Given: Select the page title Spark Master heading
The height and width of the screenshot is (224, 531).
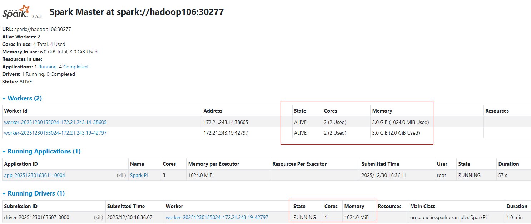Looking at the screenshot, I should click(x=137, y=12).
